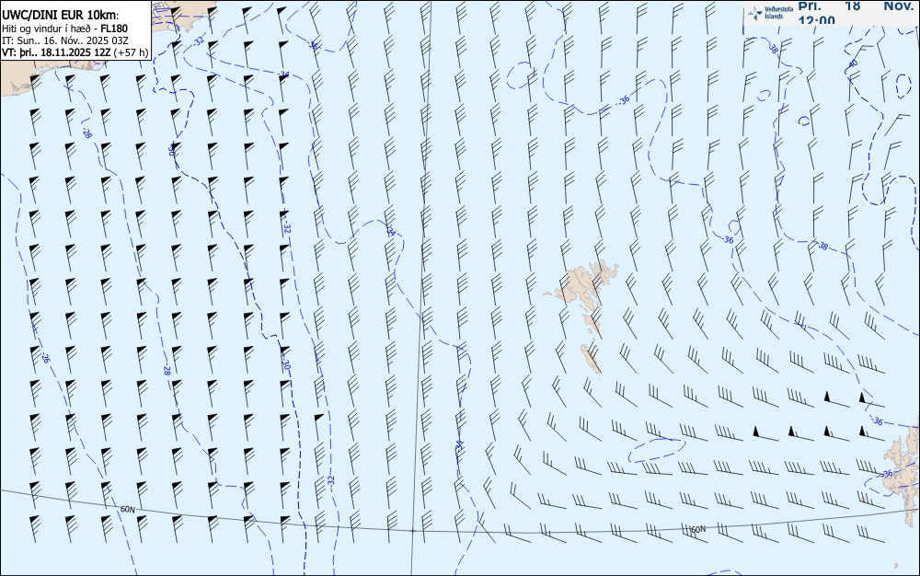The image size is (920, 576).
Task: Click the '-26' isotherm label
Action: pos(44,357)
